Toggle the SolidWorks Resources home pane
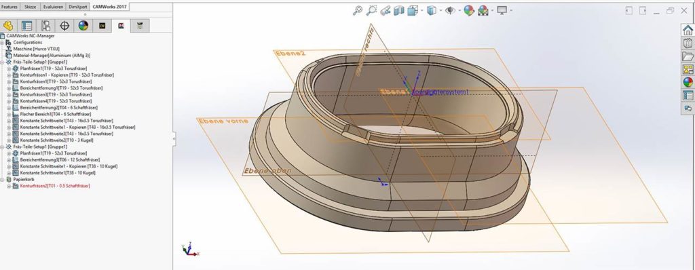Screen dimensions: 695x270 coord(688,30)
